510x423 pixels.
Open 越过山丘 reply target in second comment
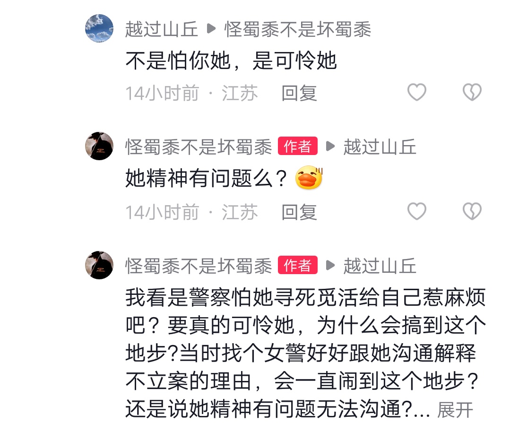pos(380,147)
